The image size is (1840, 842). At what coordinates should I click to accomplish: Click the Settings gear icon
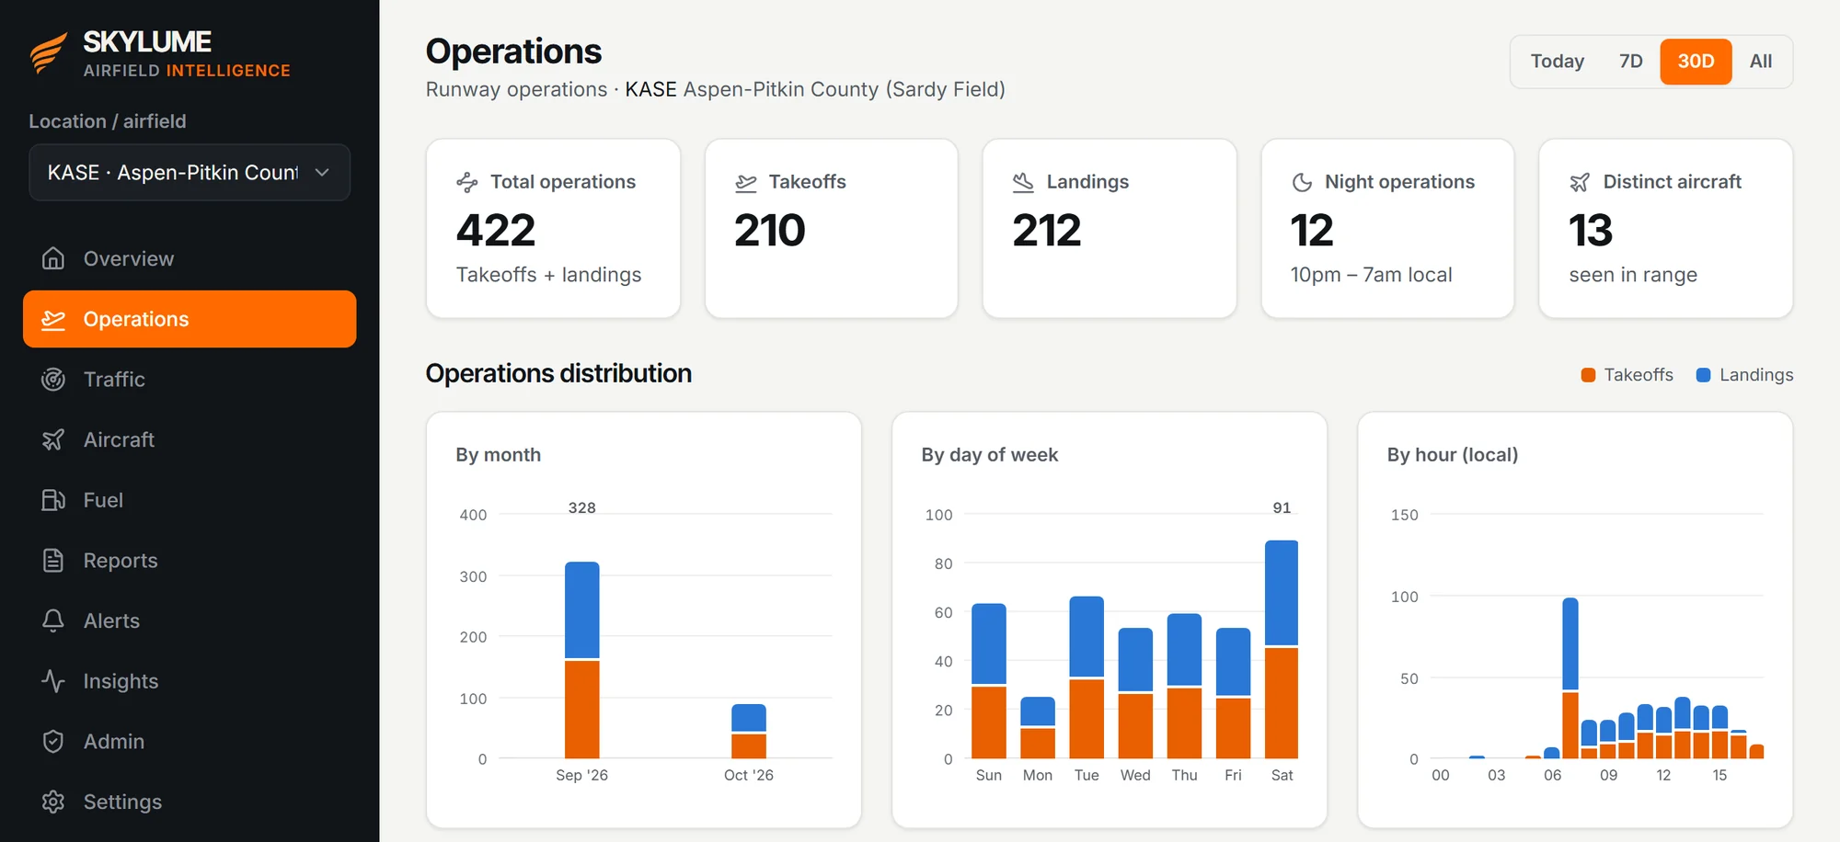[x=53, y=802]
